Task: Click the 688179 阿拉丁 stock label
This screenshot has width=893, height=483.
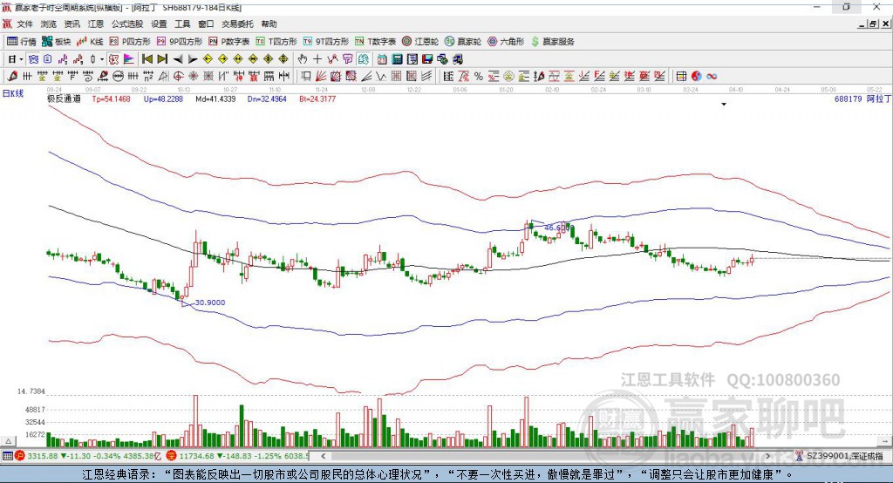Action: pos(862,99)
